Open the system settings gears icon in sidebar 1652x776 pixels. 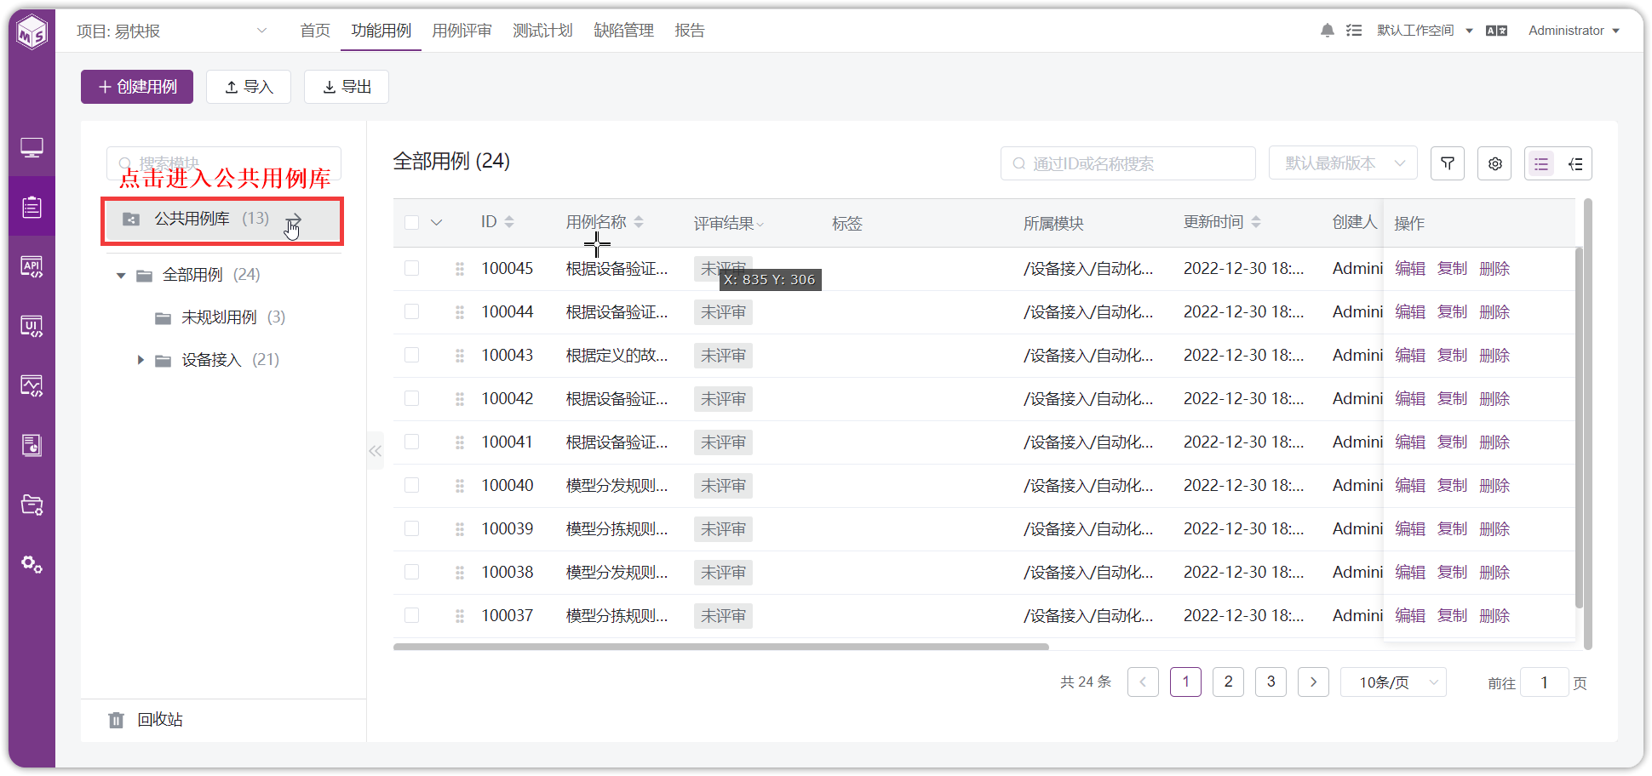tap(32, 564)
